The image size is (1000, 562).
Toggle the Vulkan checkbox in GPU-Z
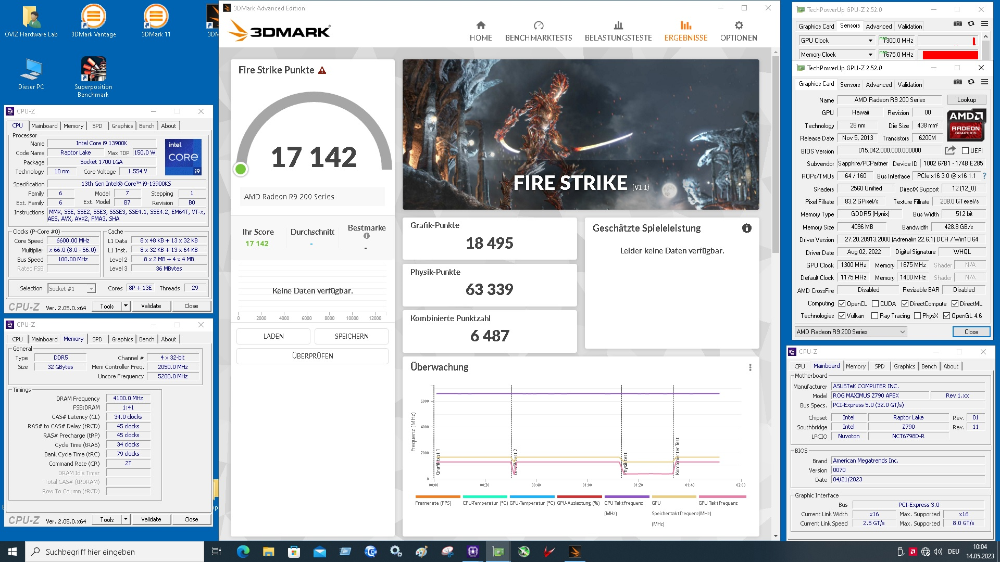(842, 316)
